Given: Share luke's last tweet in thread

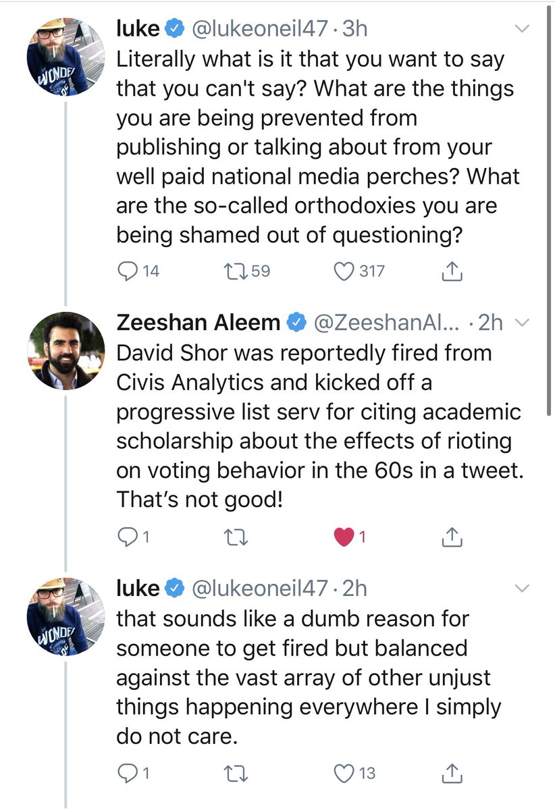Looking at the screenshot, I should (451, 772).
